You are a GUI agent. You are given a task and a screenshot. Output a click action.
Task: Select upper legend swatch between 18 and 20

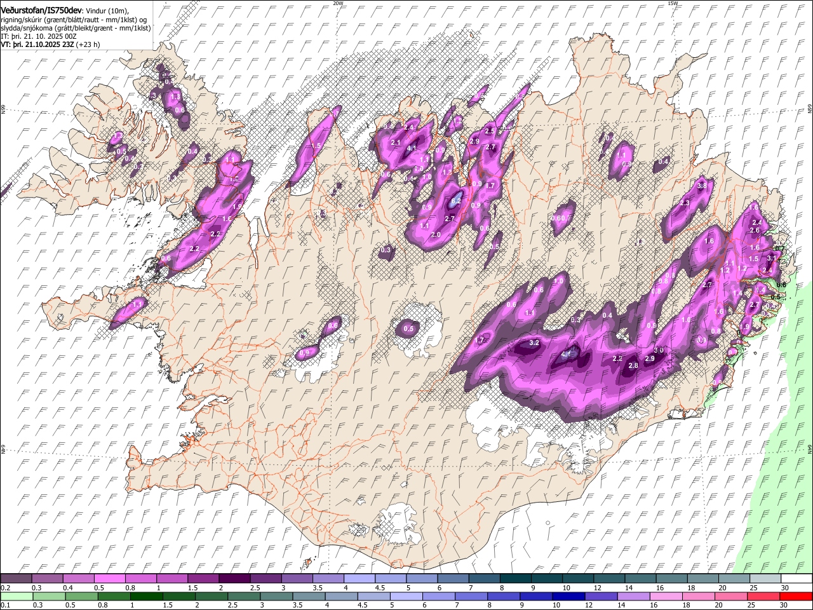click(702, 579)
